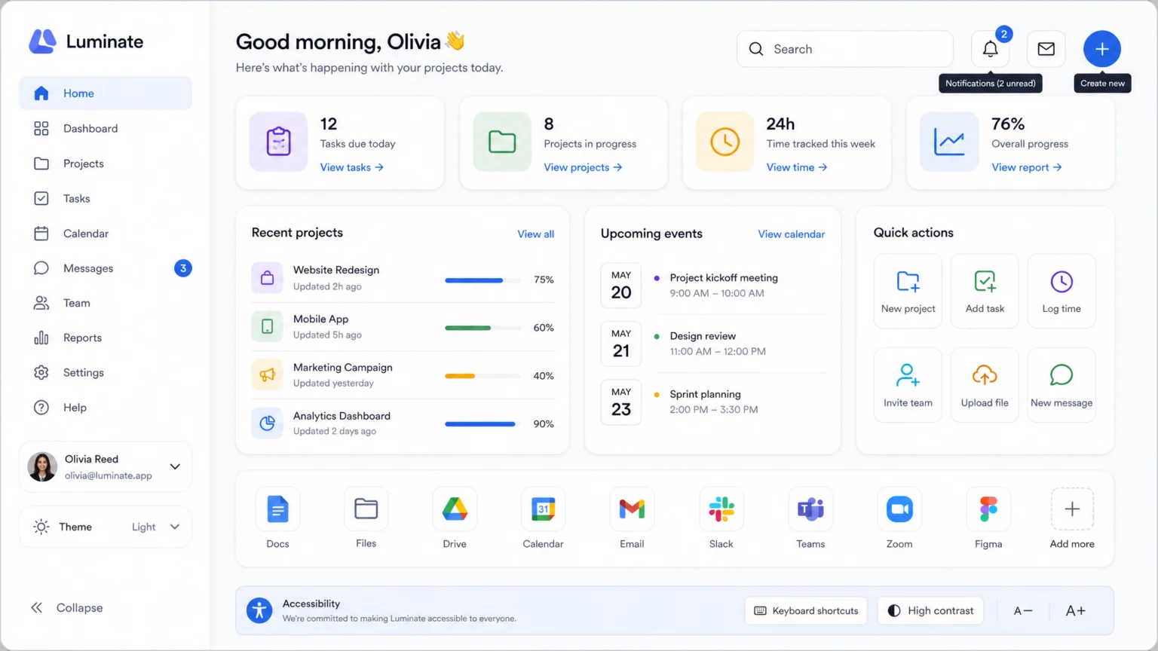The height and width of the screenshot is (651, 1158).
Task: Click the View projects link
Action: pos(583,167)
